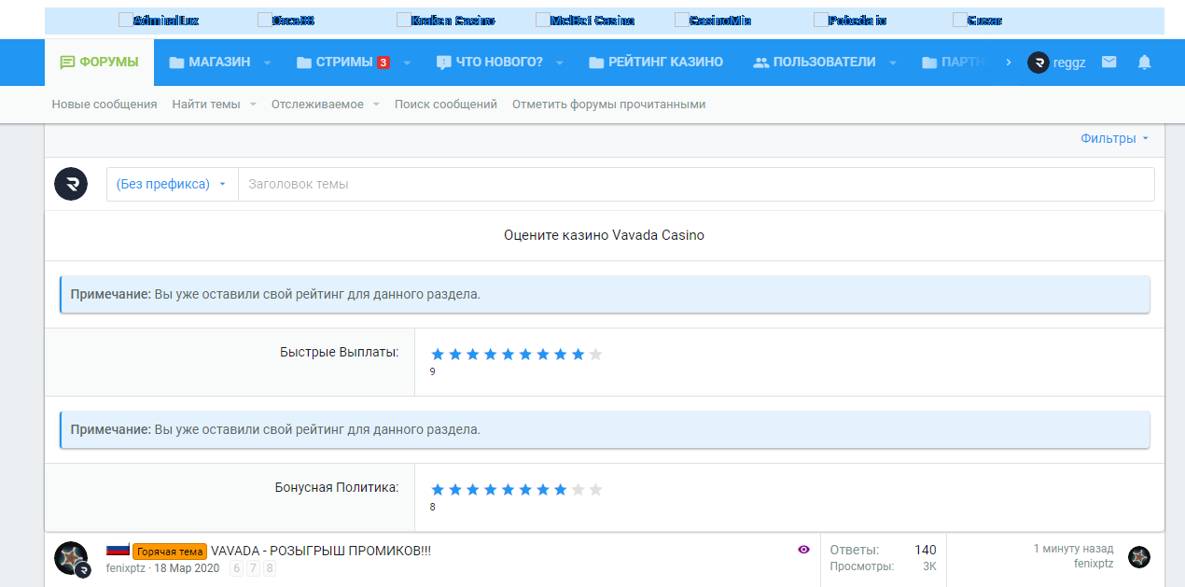Click the reggz username in the header
The height and width of the screenshot is (587, 1185).
(x=1069, y=63)
